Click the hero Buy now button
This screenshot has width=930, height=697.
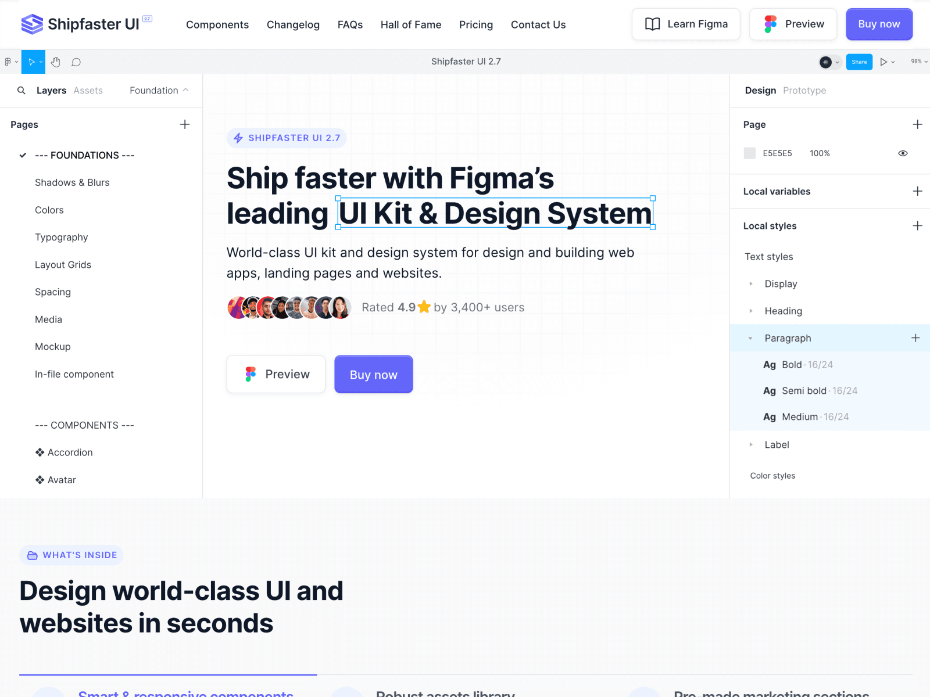(x=374, y=374)
